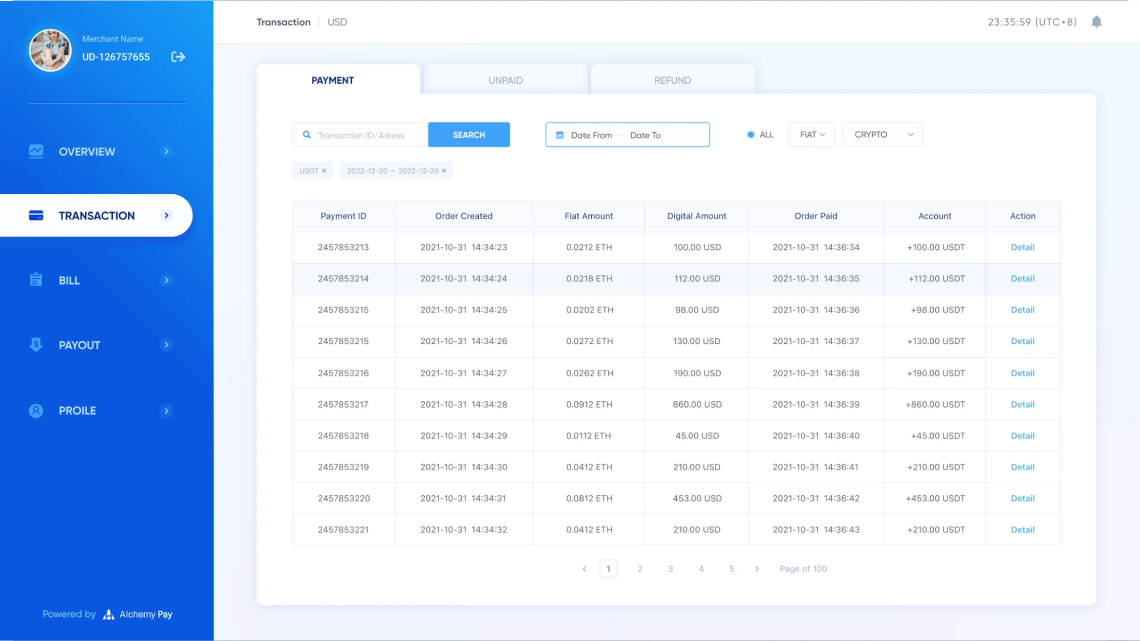This screenshot has height=641, width=1140.
Task: Click the Profile sidebar icon
Action: [35, 411]
